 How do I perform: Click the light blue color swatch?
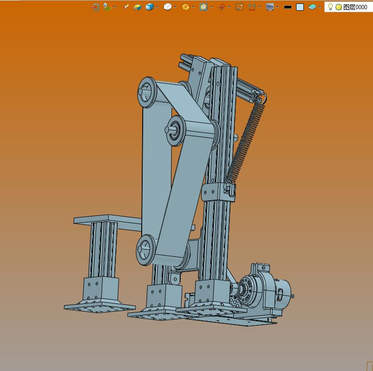point(300,7)
